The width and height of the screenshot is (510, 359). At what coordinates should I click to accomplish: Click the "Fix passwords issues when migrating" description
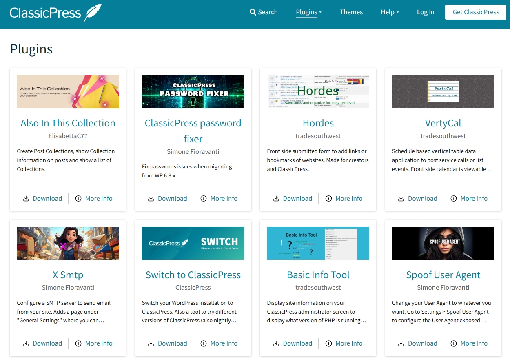(187, 171)
